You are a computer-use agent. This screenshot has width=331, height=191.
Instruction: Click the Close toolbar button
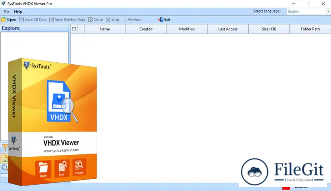(x=95, y=20)
